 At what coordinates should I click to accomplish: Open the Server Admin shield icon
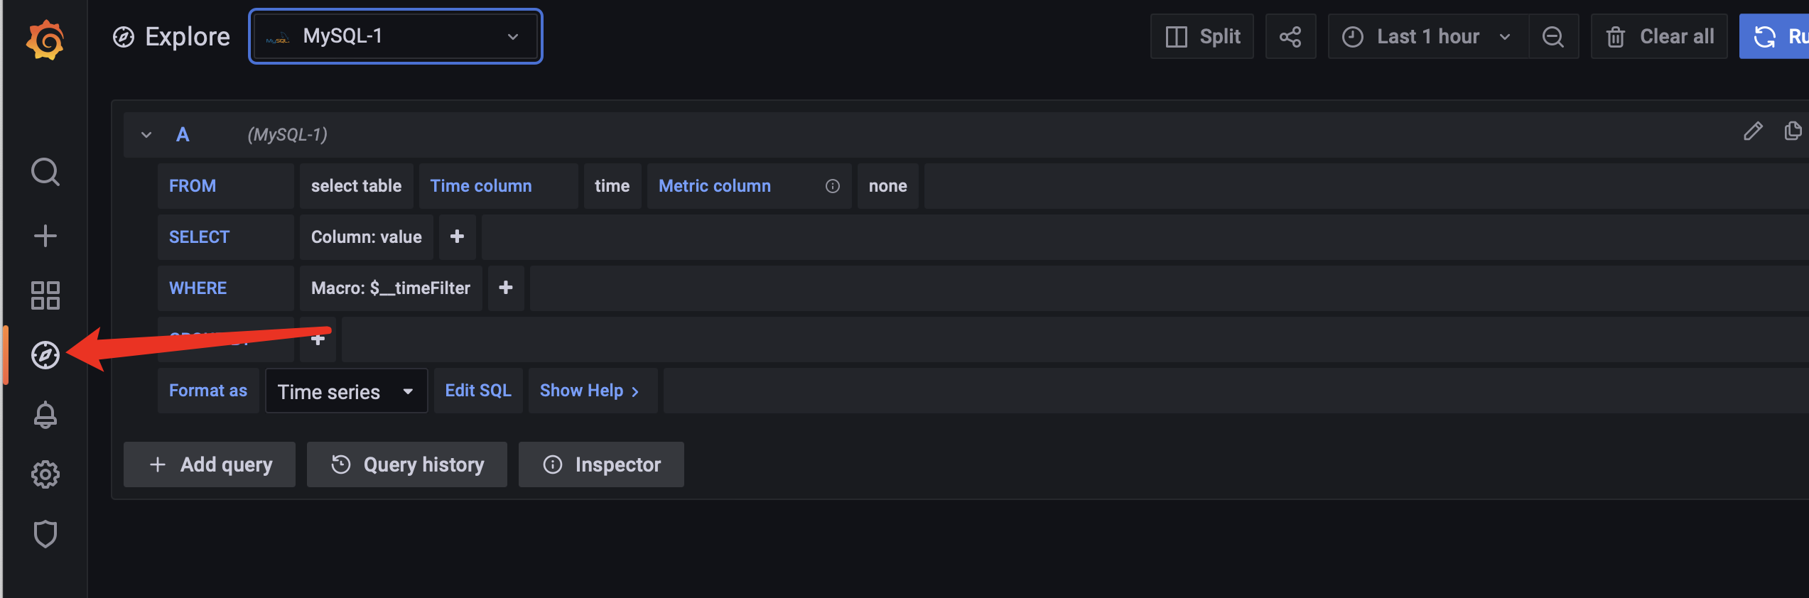click(45, 534)
